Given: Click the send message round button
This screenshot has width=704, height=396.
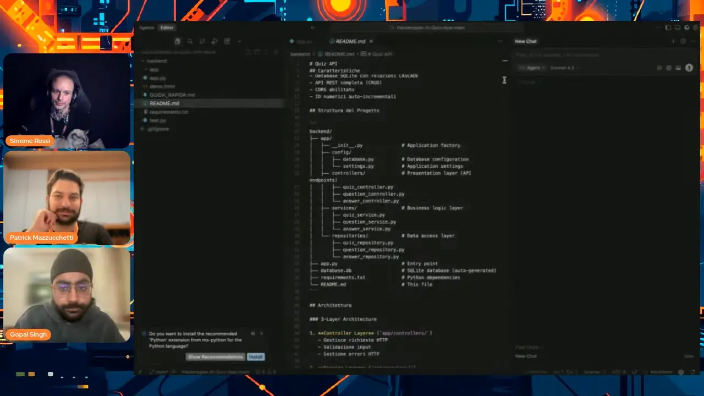Looking at the screenshot, I should [x=689, y=68].
